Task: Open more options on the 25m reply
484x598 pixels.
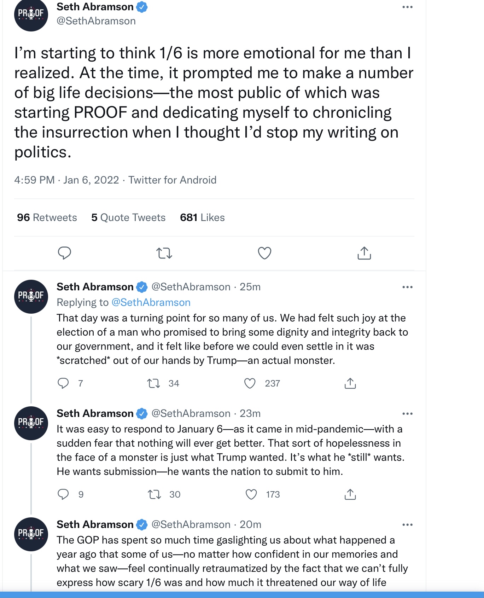Action: pos(407,287)
